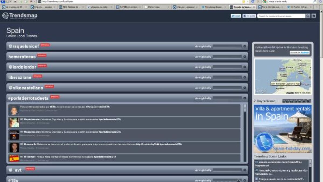Expand the hemerotecas trend row
The image size is (323, 182).
(x=245, y=57)
